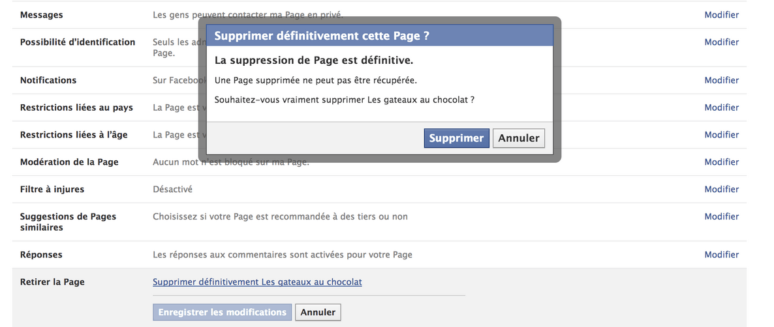
Task: Click the Retirer la Page label
Action: coord(52,282)
